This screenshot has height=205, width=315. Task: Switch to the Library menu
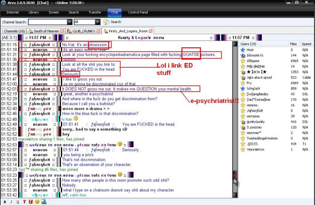tap(33, 12)
